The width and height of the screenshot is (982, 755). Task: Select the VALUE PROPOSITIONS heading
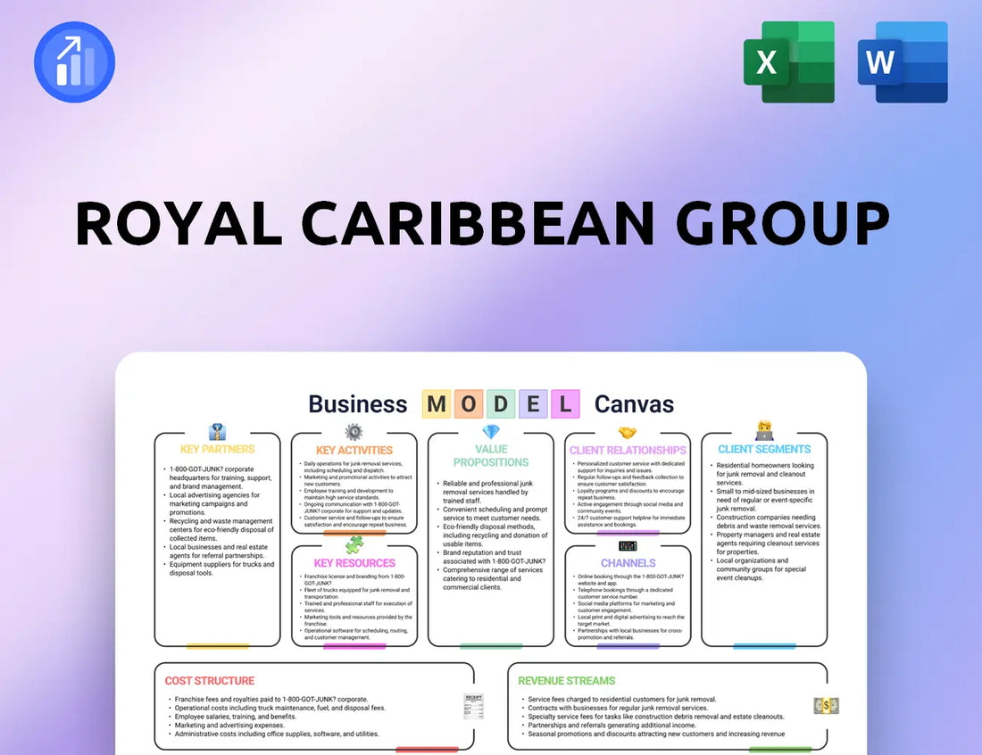(x=491, y=456)
